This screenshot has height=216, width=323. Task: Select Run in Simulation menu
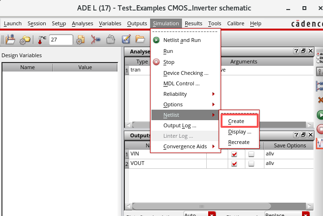tap(186, 51)
